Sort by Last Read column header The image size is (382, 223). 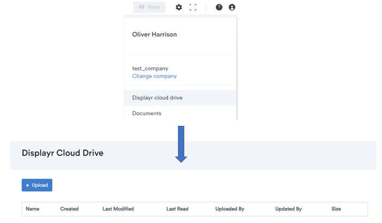click(177, 209)
